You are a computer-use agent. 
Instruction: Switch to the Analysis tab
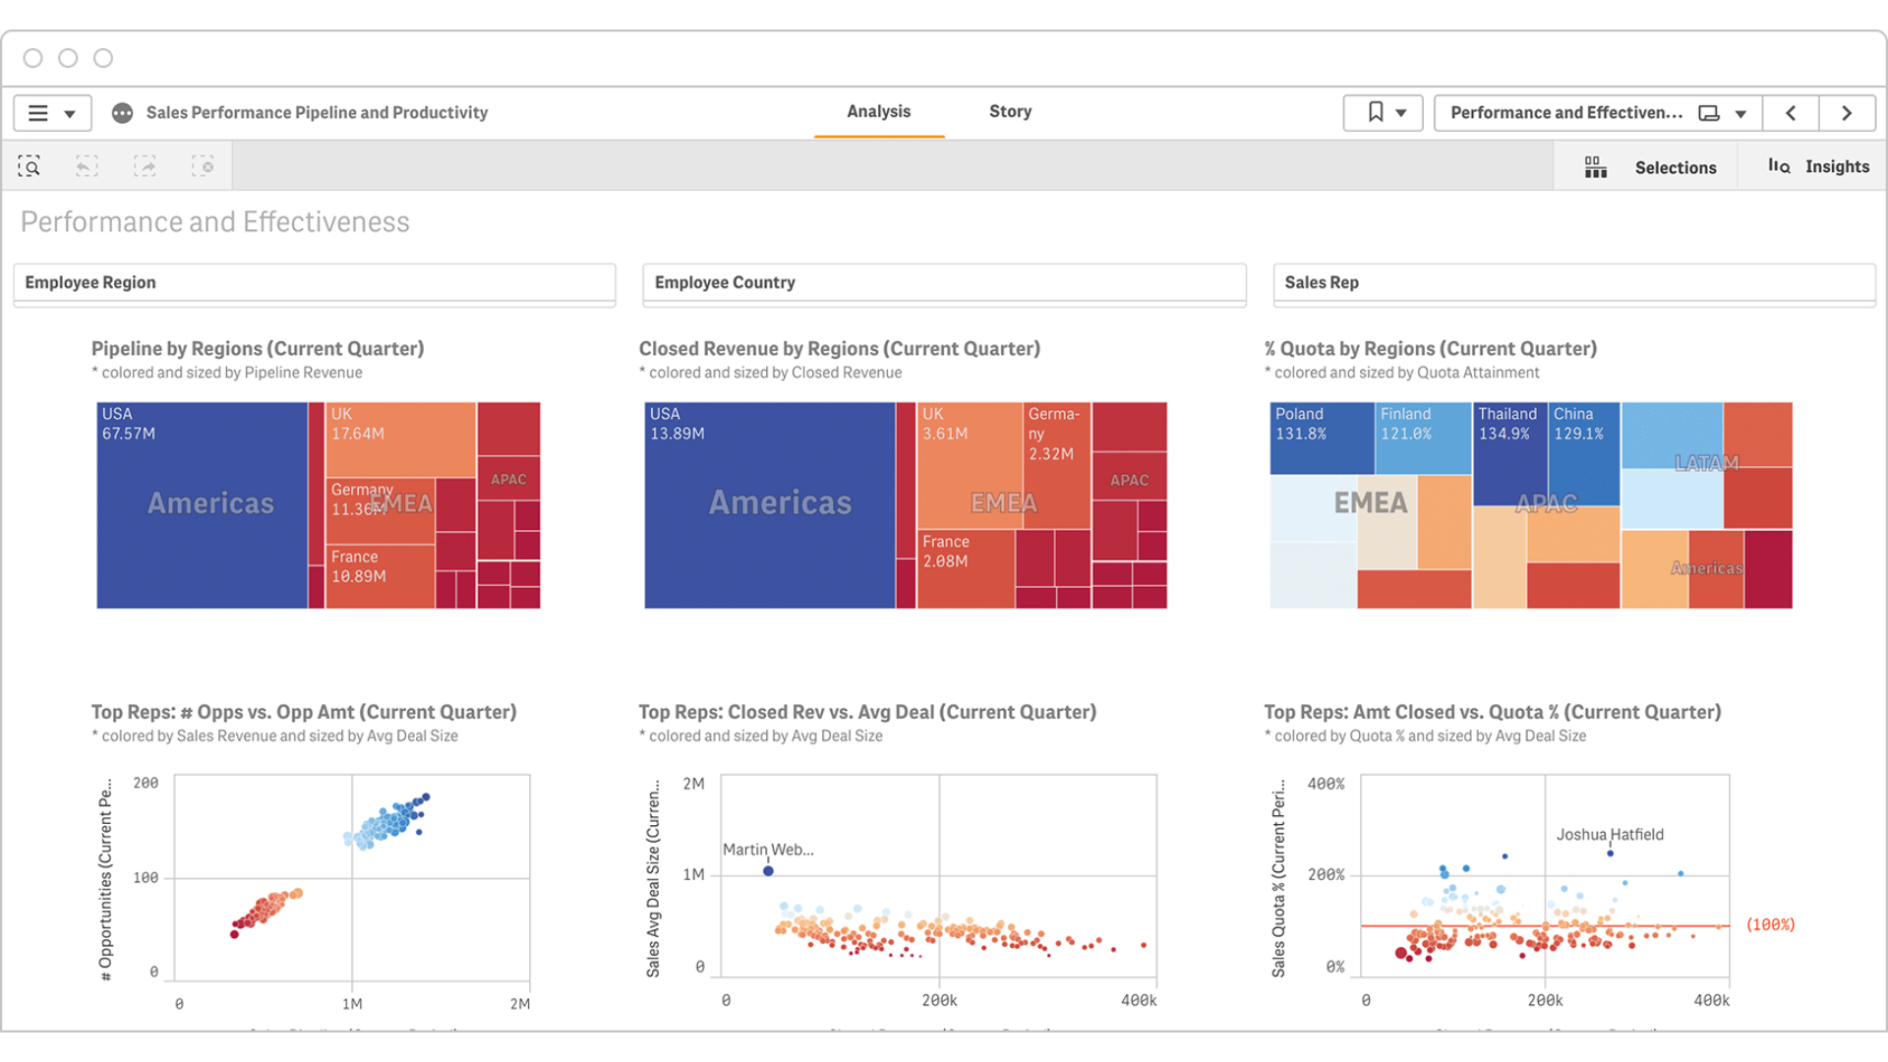[x=878, y=112]
